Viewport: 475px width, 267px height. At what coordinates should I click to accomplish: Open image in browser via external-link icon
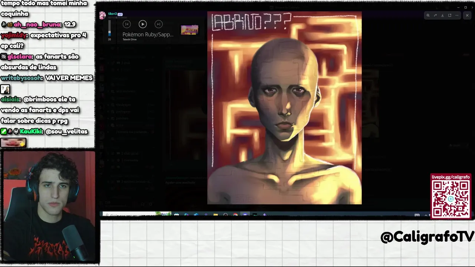point(449,15)
